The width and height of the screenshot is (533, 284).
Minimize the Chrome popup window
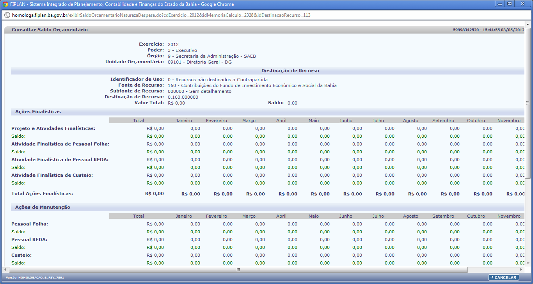tap(499, 3)
